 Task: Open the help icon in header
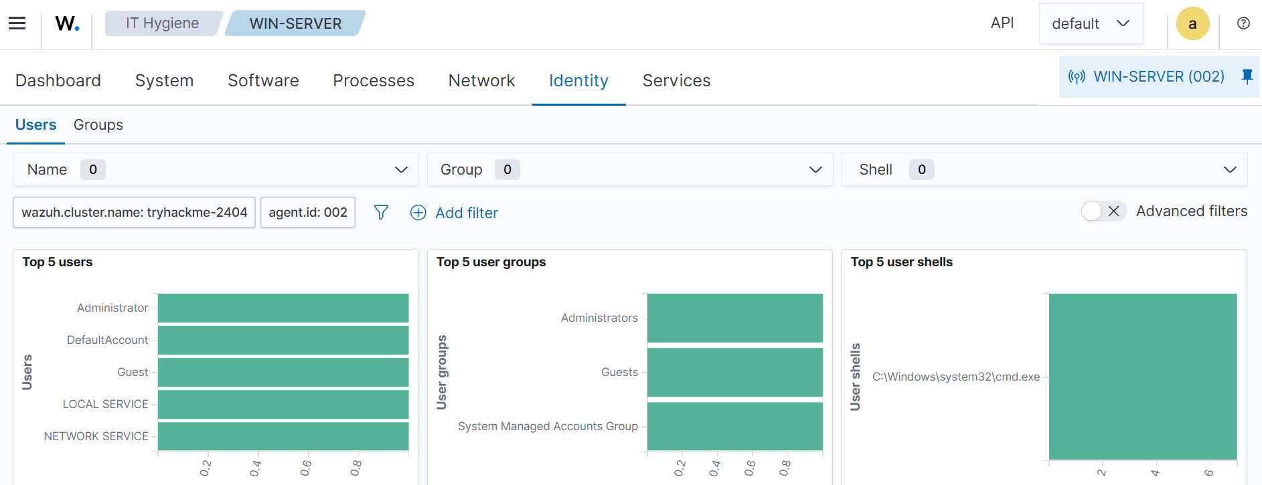(1243, 23)
